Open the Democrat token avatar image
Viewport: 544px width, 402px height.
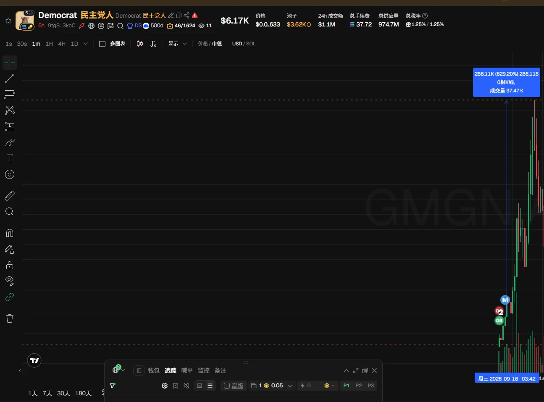[x=25, y=21]
